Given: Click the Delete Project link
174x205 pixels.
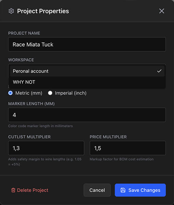Looking at the screenshot, I should 30,190.
